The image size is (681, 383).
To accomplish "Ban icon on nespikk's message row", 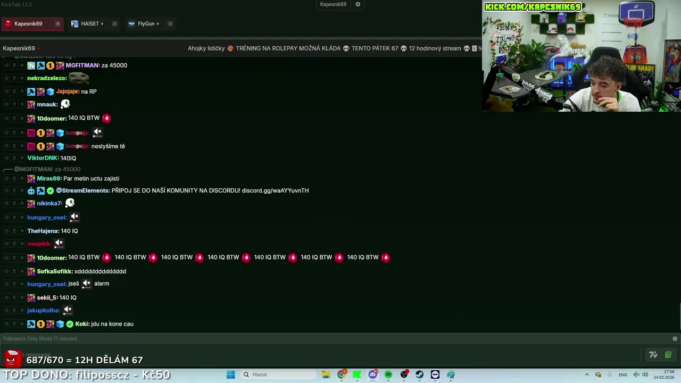I will pyautogui.click(x=6, y=244).
